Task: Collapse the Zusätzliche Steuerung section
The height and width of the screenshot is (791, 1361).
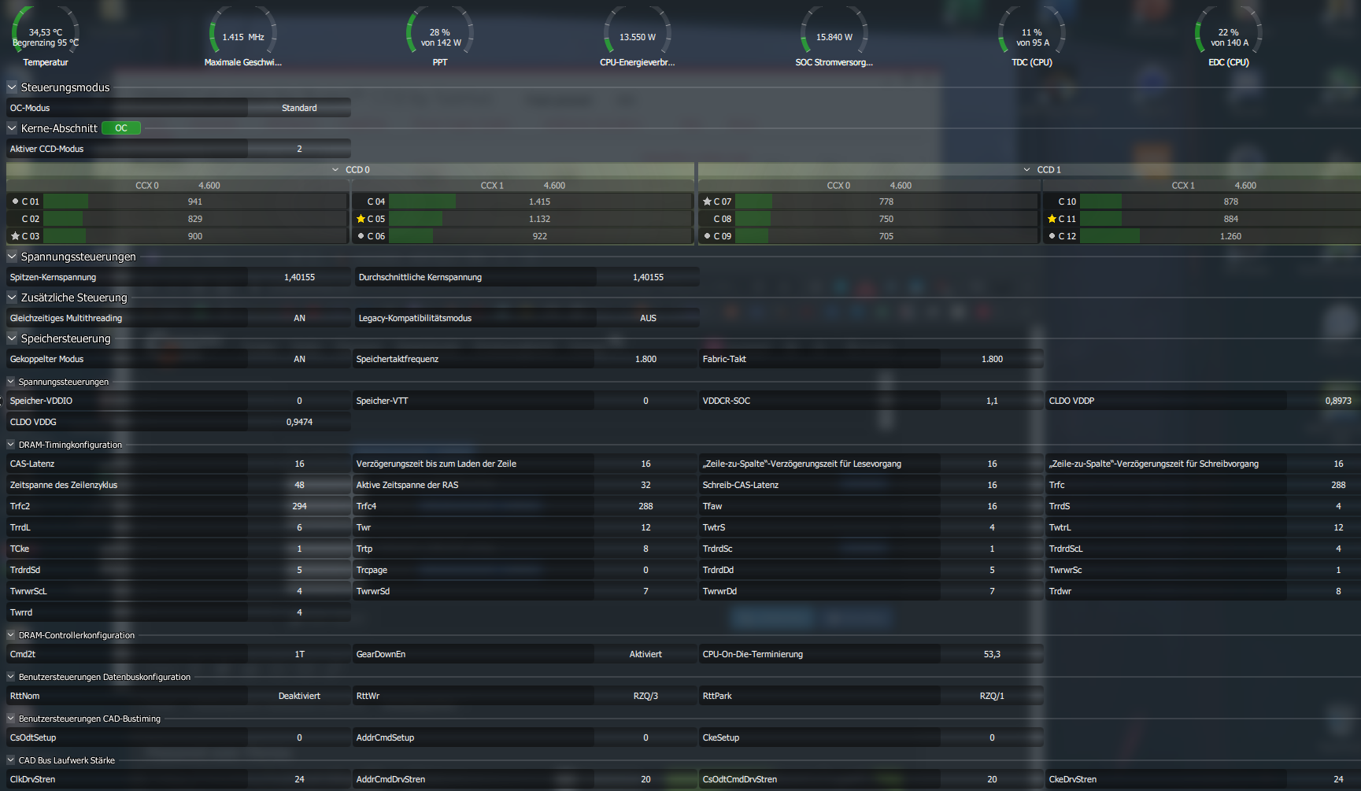Action: (12, 298)
